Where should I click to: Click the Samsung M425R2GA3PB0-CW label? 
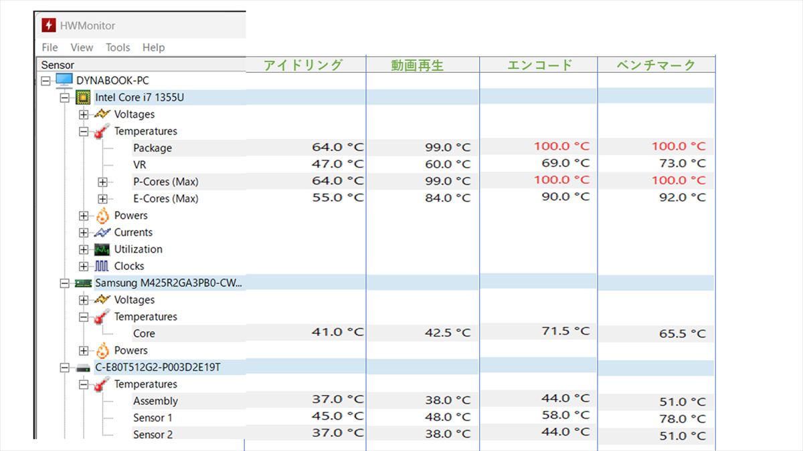[x=169, y=283]
